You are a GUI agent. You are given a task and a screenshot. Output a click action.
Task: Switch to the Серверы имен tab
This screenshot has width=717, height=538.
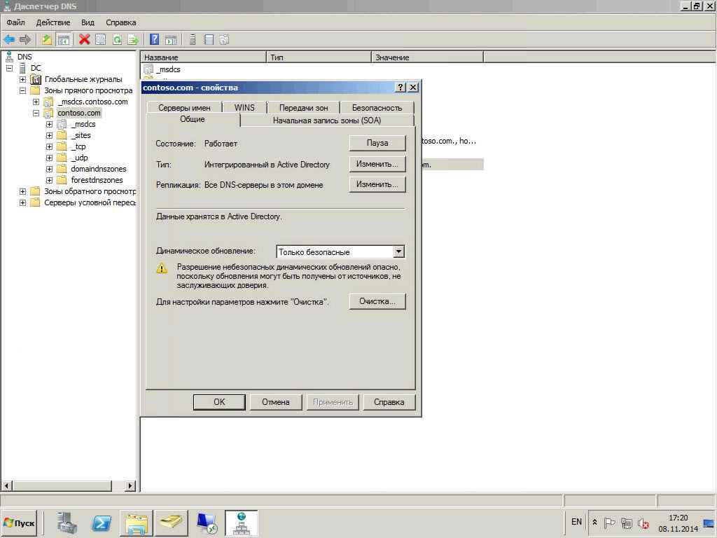point(184,108)
